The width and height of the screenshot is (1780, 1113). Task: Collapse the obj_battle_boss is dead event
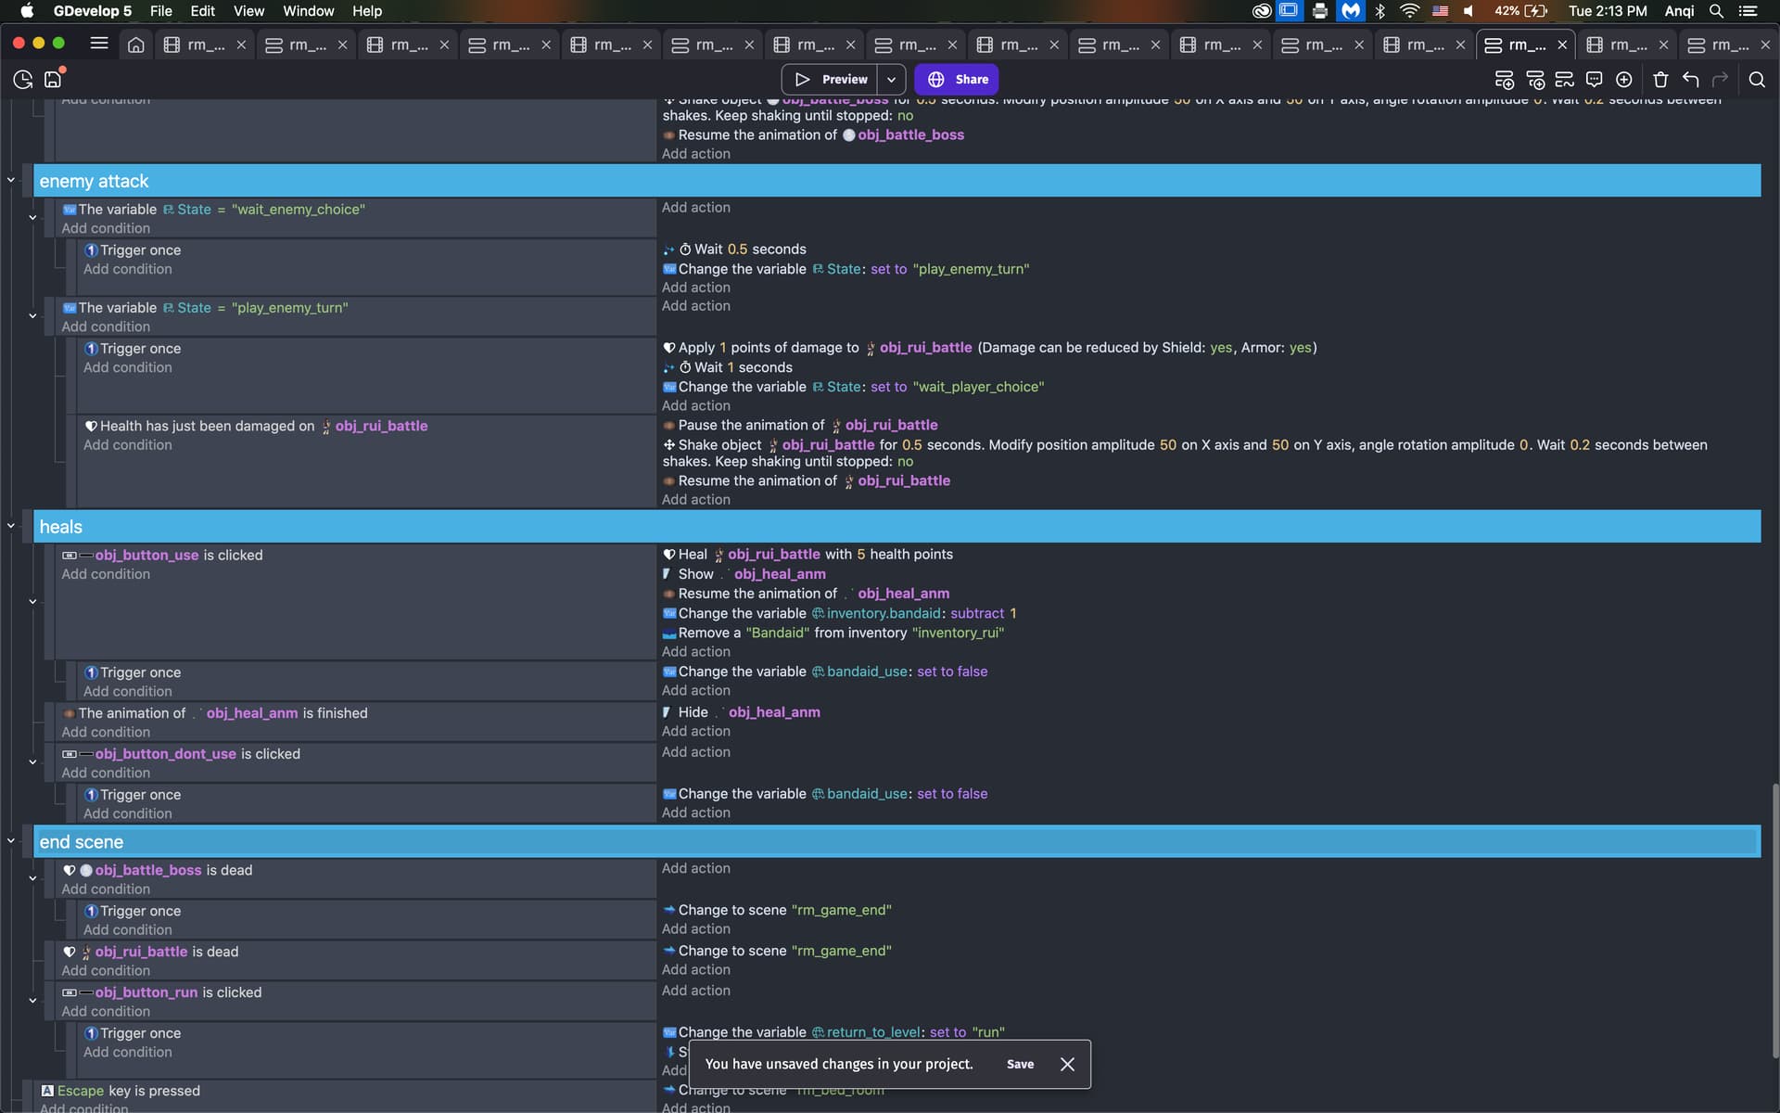click(x=32, y=878)
